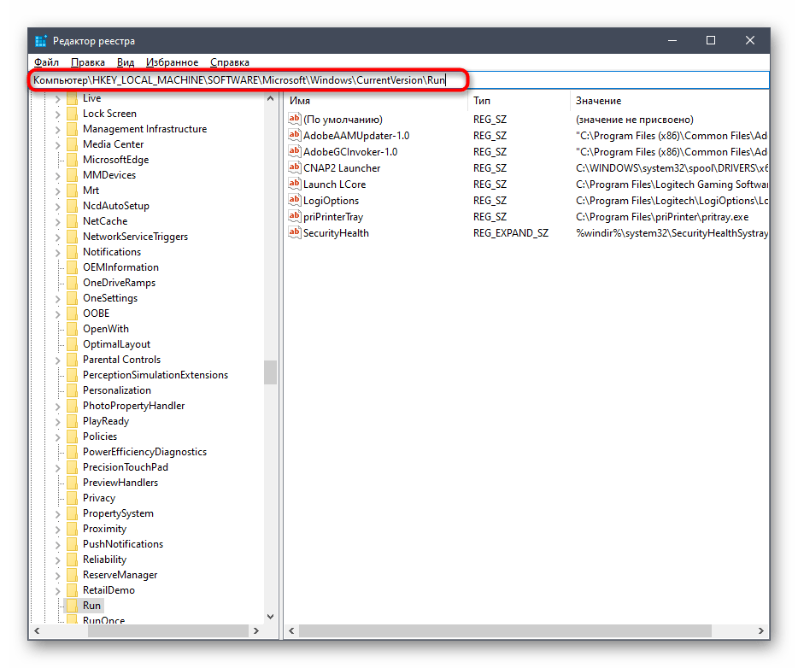Click the icon of the (По умолчанию) value

294,119
